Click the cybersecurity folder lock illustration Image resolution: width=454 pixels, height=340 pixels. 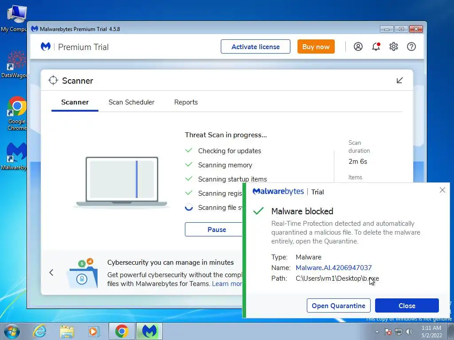(x=82, y=273)
